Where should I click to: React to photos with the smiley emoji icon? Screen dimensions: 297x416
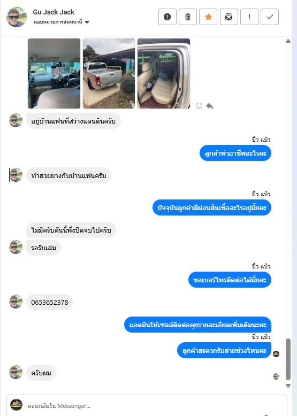(x=199, y=106)
